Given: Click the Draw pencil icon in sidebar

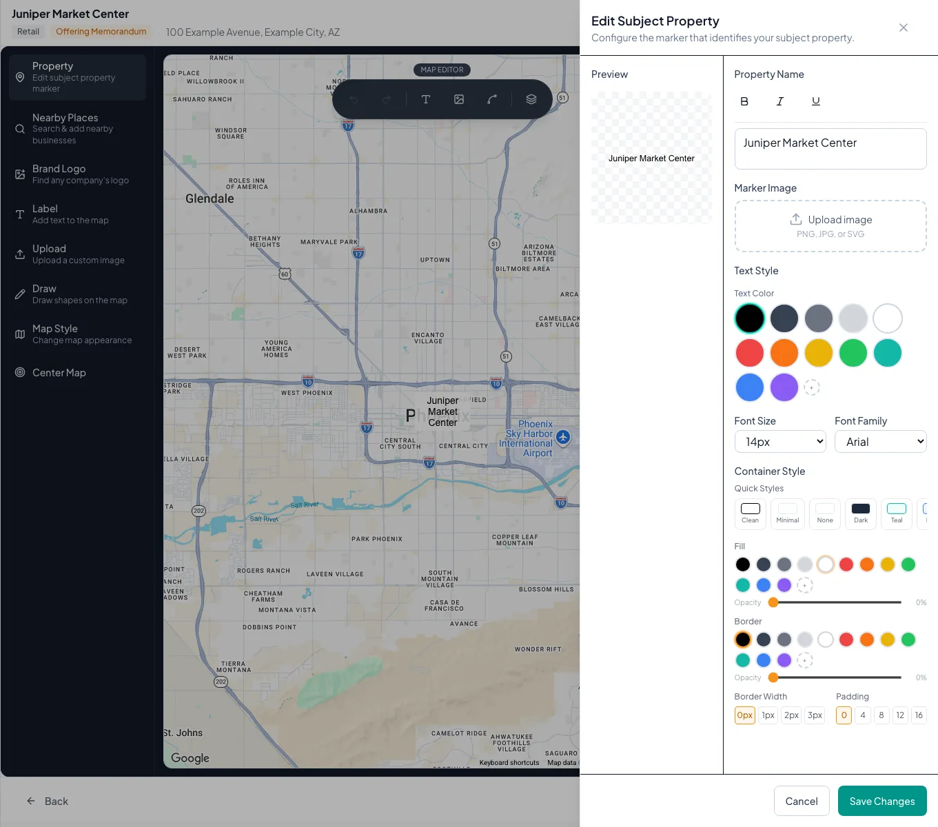Looking at the screenshot, I should [20, 294].
